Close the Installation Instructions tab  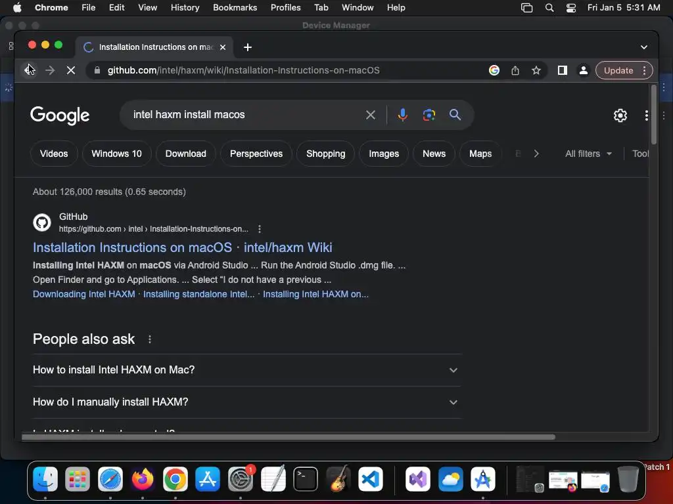[x=223, y=47]
